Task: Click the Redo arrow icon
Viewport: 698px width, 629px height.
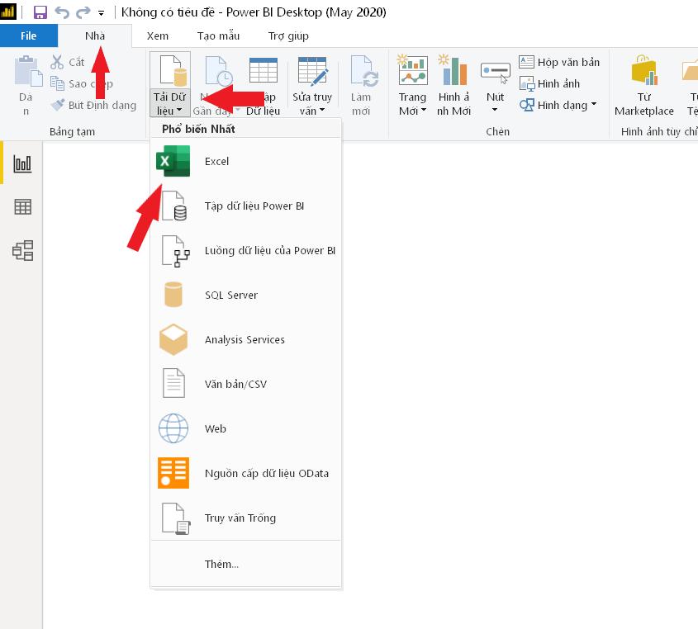Action: tap(83, 12)
